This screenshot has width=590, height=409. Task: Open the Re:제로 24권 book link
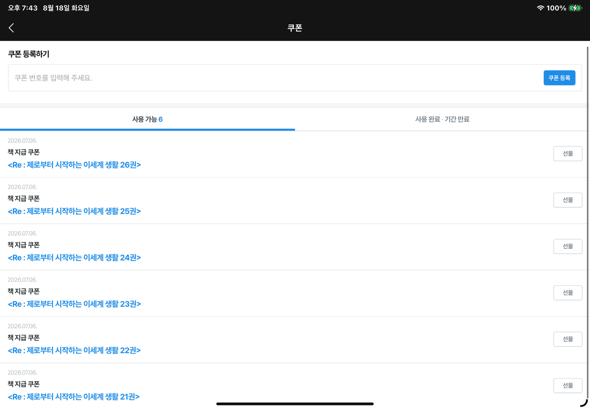coord(74,258)
